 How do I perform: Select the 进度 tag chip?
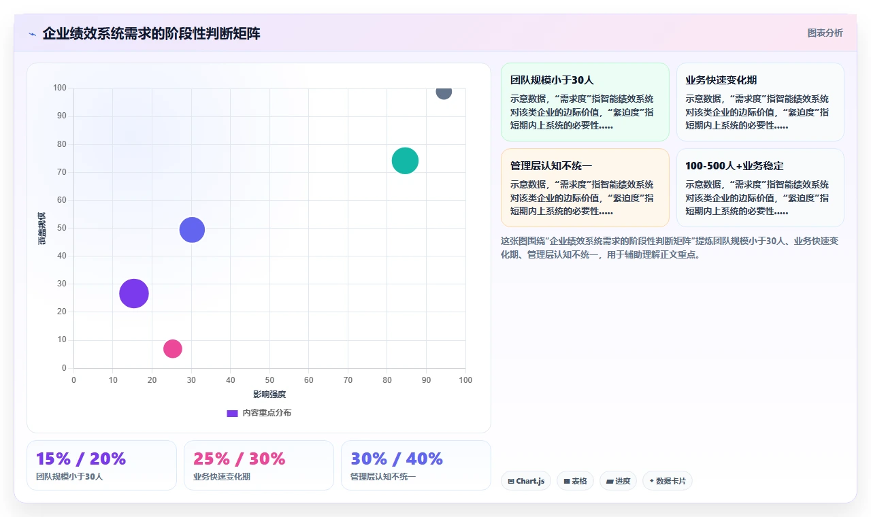click(618, 481)
